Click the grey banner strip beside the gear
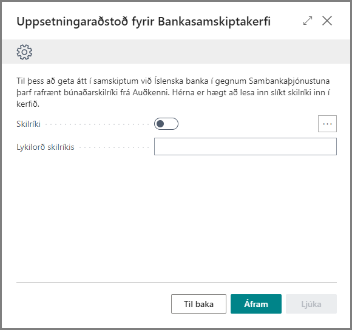Screen dimensions: 352x330 191,52
